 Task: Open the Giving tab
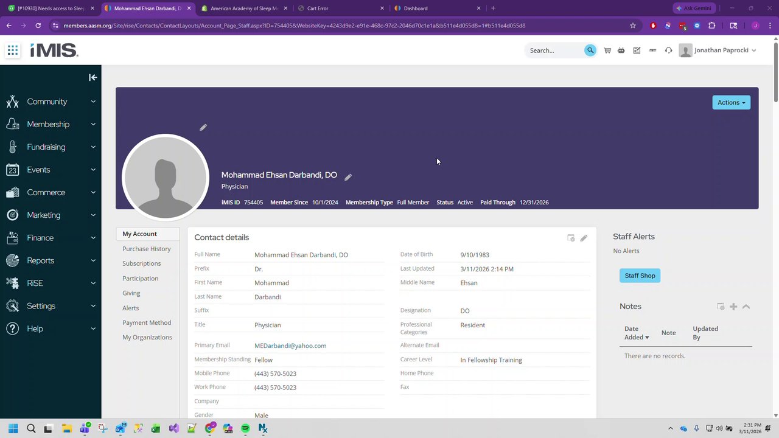pyautogui.click(x=131, y=293)
